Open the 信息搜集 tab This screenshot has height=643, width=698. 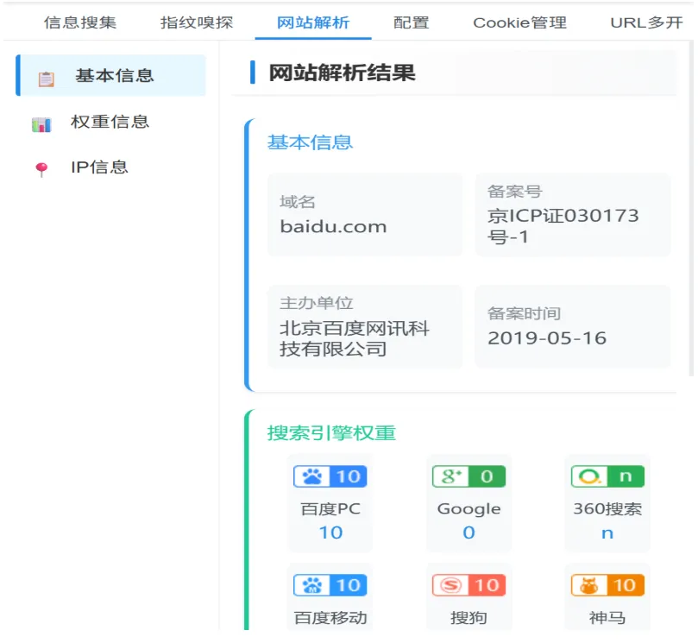80,22
